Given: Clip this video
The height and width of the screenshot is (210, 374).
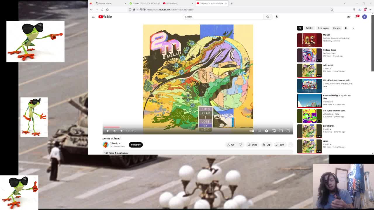Looking at the screenshot, I should (266, 145).
